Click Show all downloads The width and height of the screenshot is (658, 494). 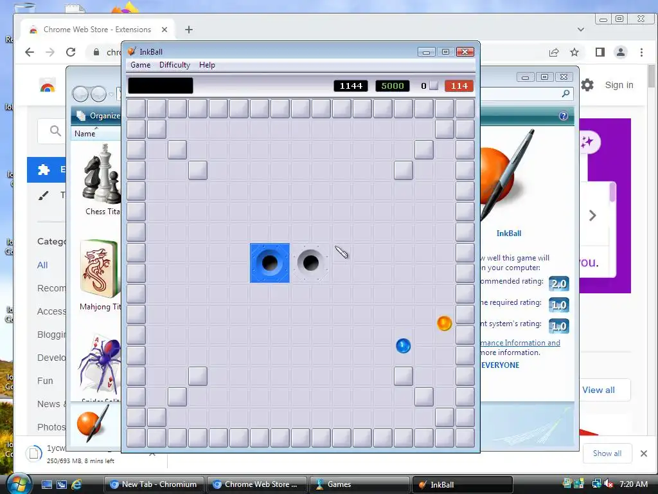click(607, 453)
